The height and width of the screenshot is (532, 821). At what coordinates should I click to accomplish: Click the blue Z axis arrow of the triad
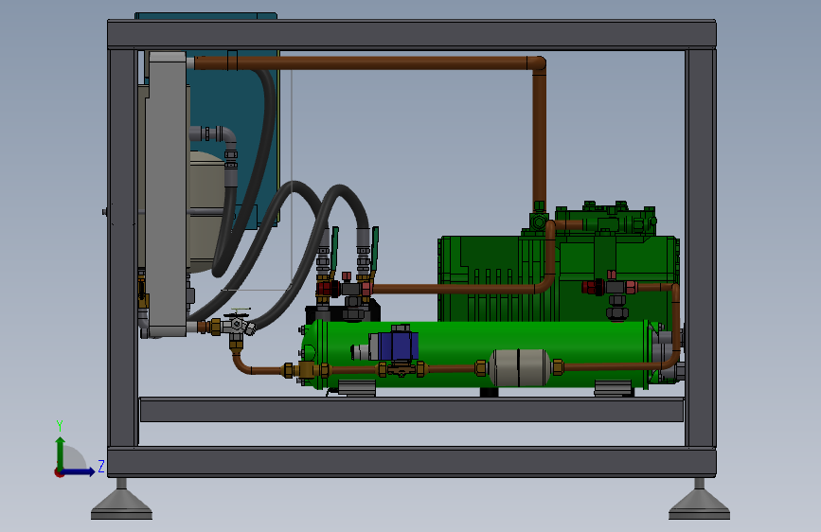click(79, 471)
